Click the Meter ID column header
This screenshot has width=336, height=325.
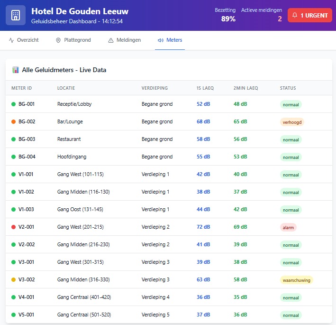(x=21, y=88)
